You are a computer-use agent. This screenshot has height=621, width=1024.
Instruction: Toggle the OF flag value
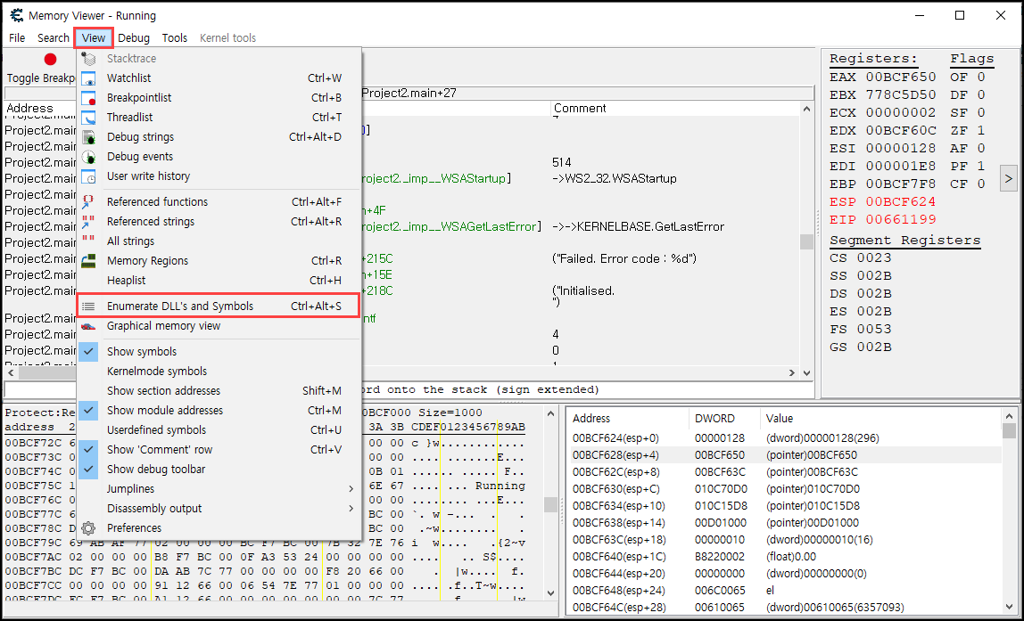click(x=981, y=77)
